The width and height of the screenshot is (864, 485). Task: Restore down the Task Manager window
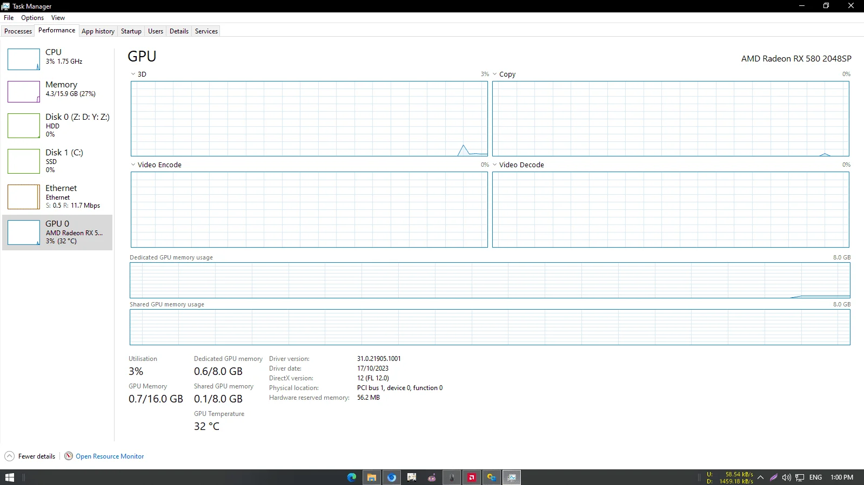[x=826, y=6]
